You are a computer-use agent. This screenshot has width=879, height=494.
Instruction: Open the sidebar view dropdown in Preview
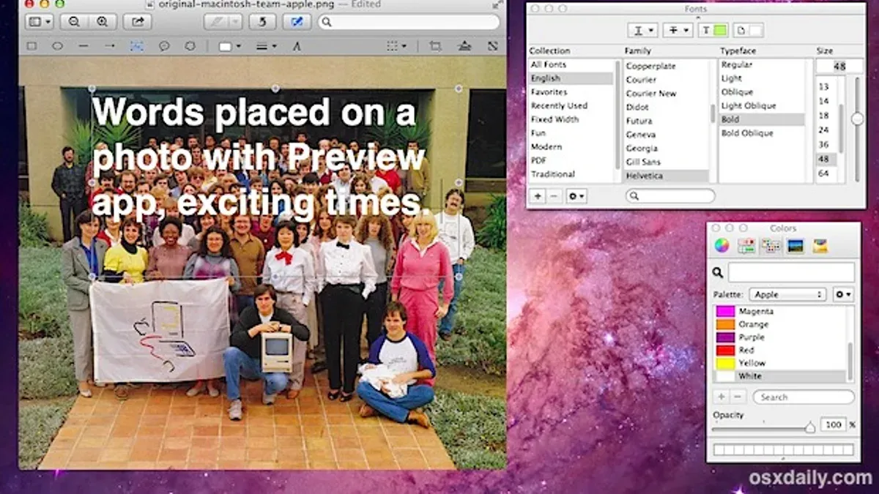(39, 22)
